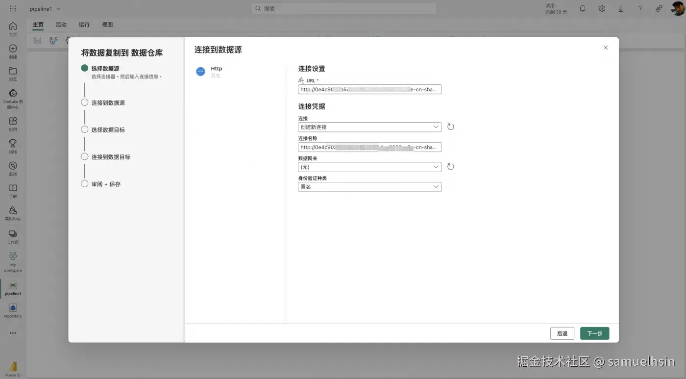
Task: Click the trial status 试用 text
Action: (x=556, y=9)
